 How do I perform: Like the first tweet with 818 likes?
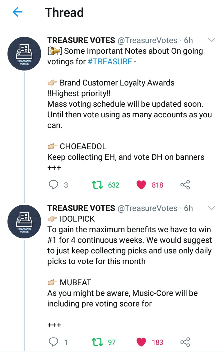coord(141,185)
